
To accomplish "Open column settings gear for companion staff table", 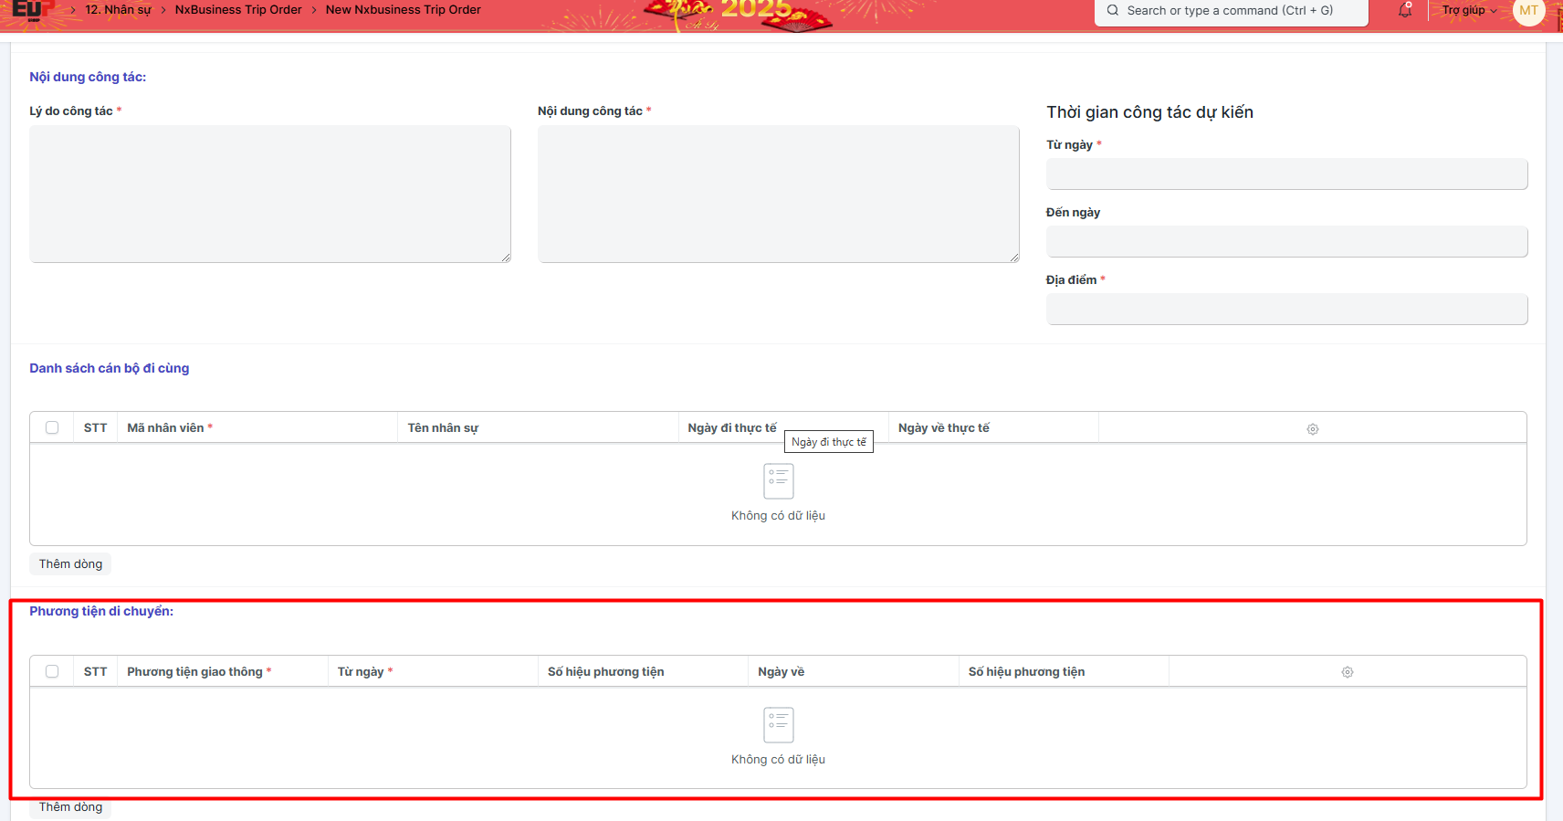I will pyautogui.click(x=1312, y=428).
